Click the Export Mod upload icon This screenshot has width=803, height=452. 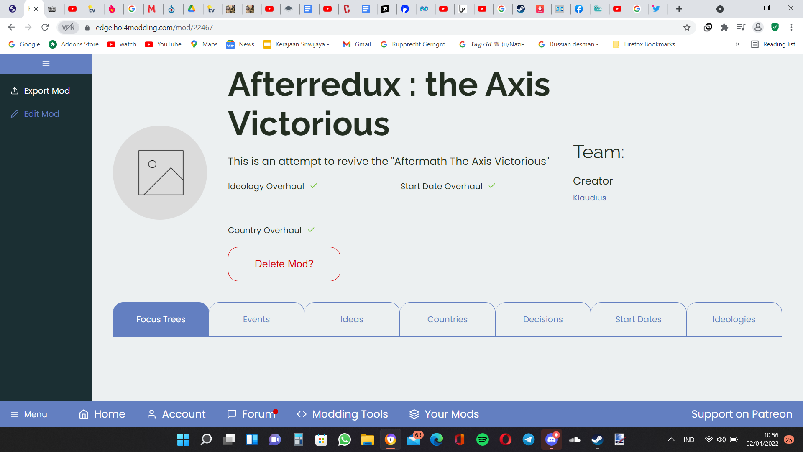[15, 91]
